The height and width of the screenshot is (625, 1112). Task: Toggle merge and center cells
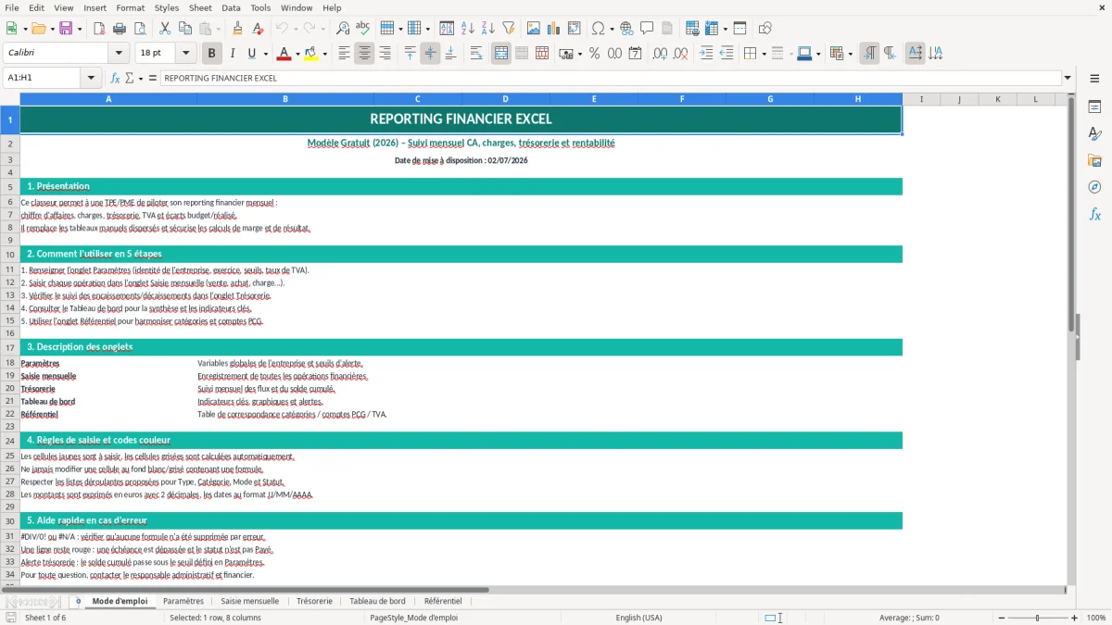(501, 54)
